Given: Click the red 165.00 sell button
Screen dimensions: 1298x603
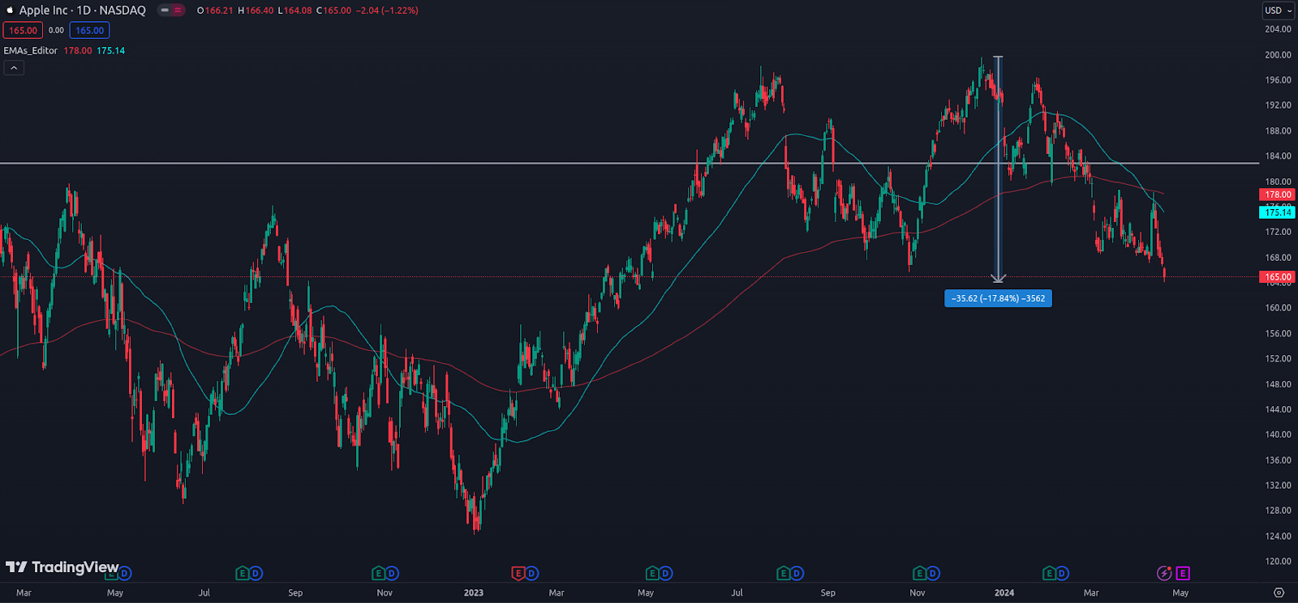Looking at the screenshot, I should (23, 31).
